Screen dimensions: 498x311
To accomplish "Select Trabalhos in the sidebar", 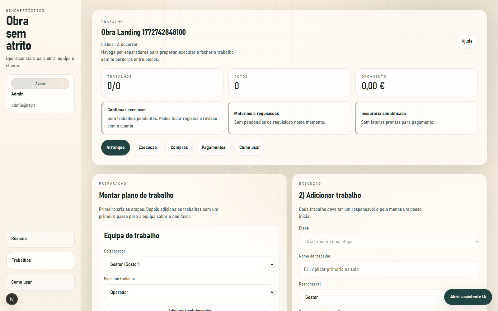I will tap(40, 260).
